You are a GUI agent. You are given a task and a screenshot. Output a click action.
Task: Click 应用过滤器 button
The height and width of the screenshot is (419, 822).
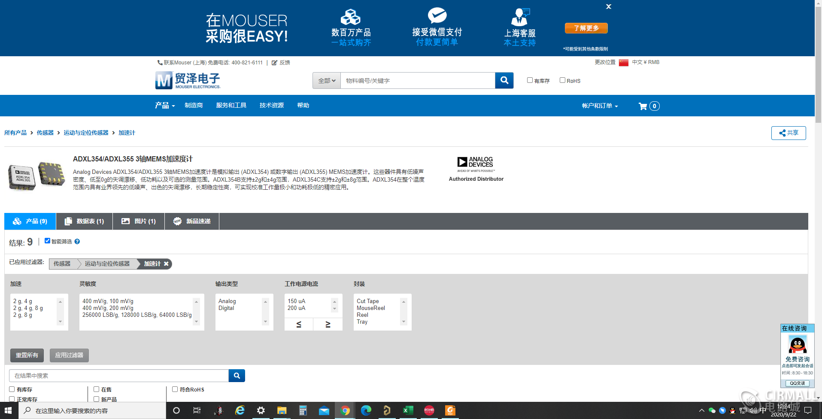[69, 355]
